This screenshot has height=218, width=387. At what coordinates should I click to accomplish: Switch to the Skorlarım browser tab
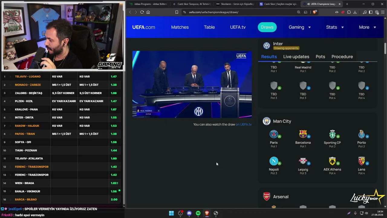click(236, 4)
